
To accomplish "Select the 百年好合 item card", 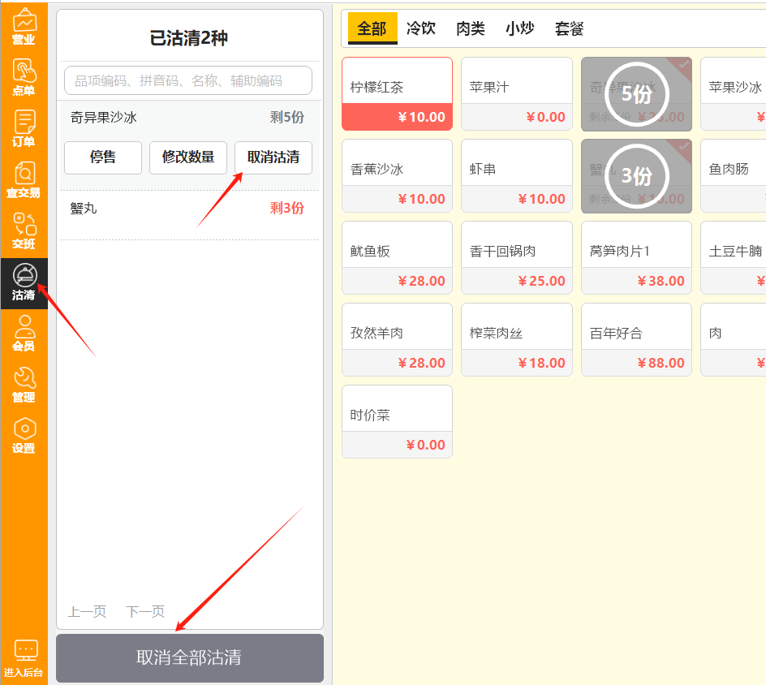I will pos(636,340).
